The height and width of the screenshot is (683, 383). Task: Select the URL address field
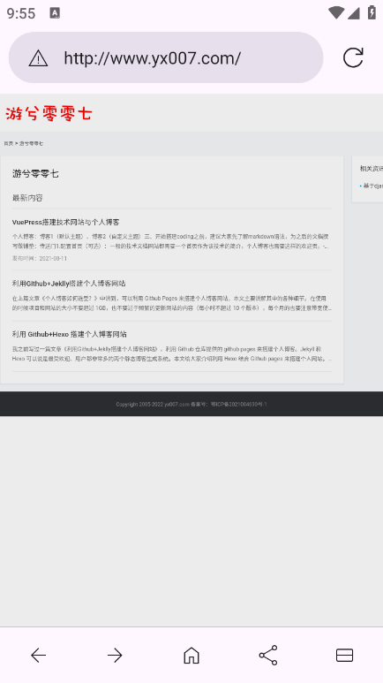166,57
